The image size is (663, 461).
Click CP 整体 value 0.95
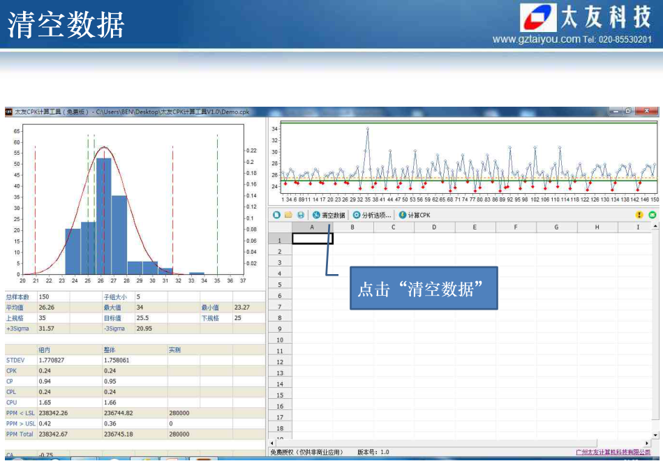click(x=110, y=381)
